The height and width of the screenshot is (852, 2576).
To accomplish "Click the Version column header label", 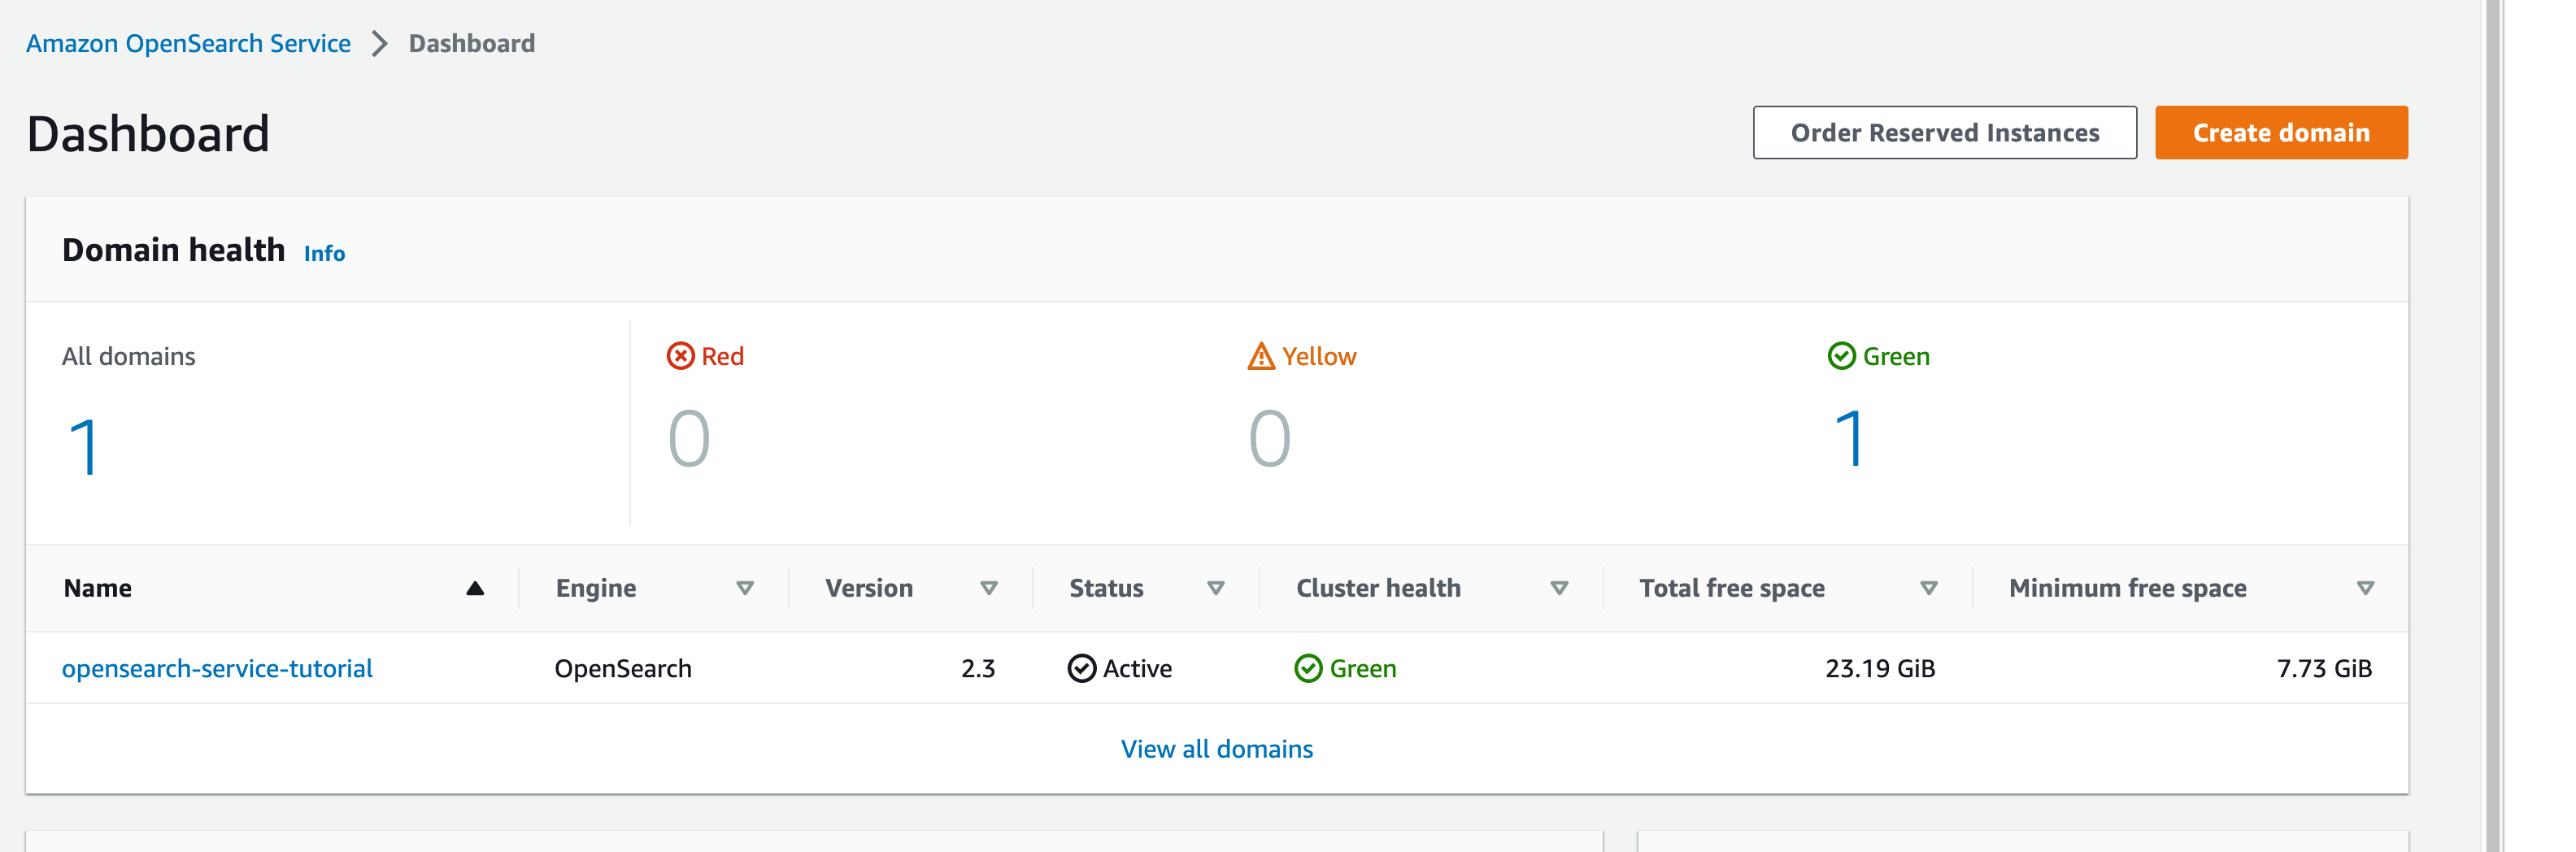I will tap(869, 588).
